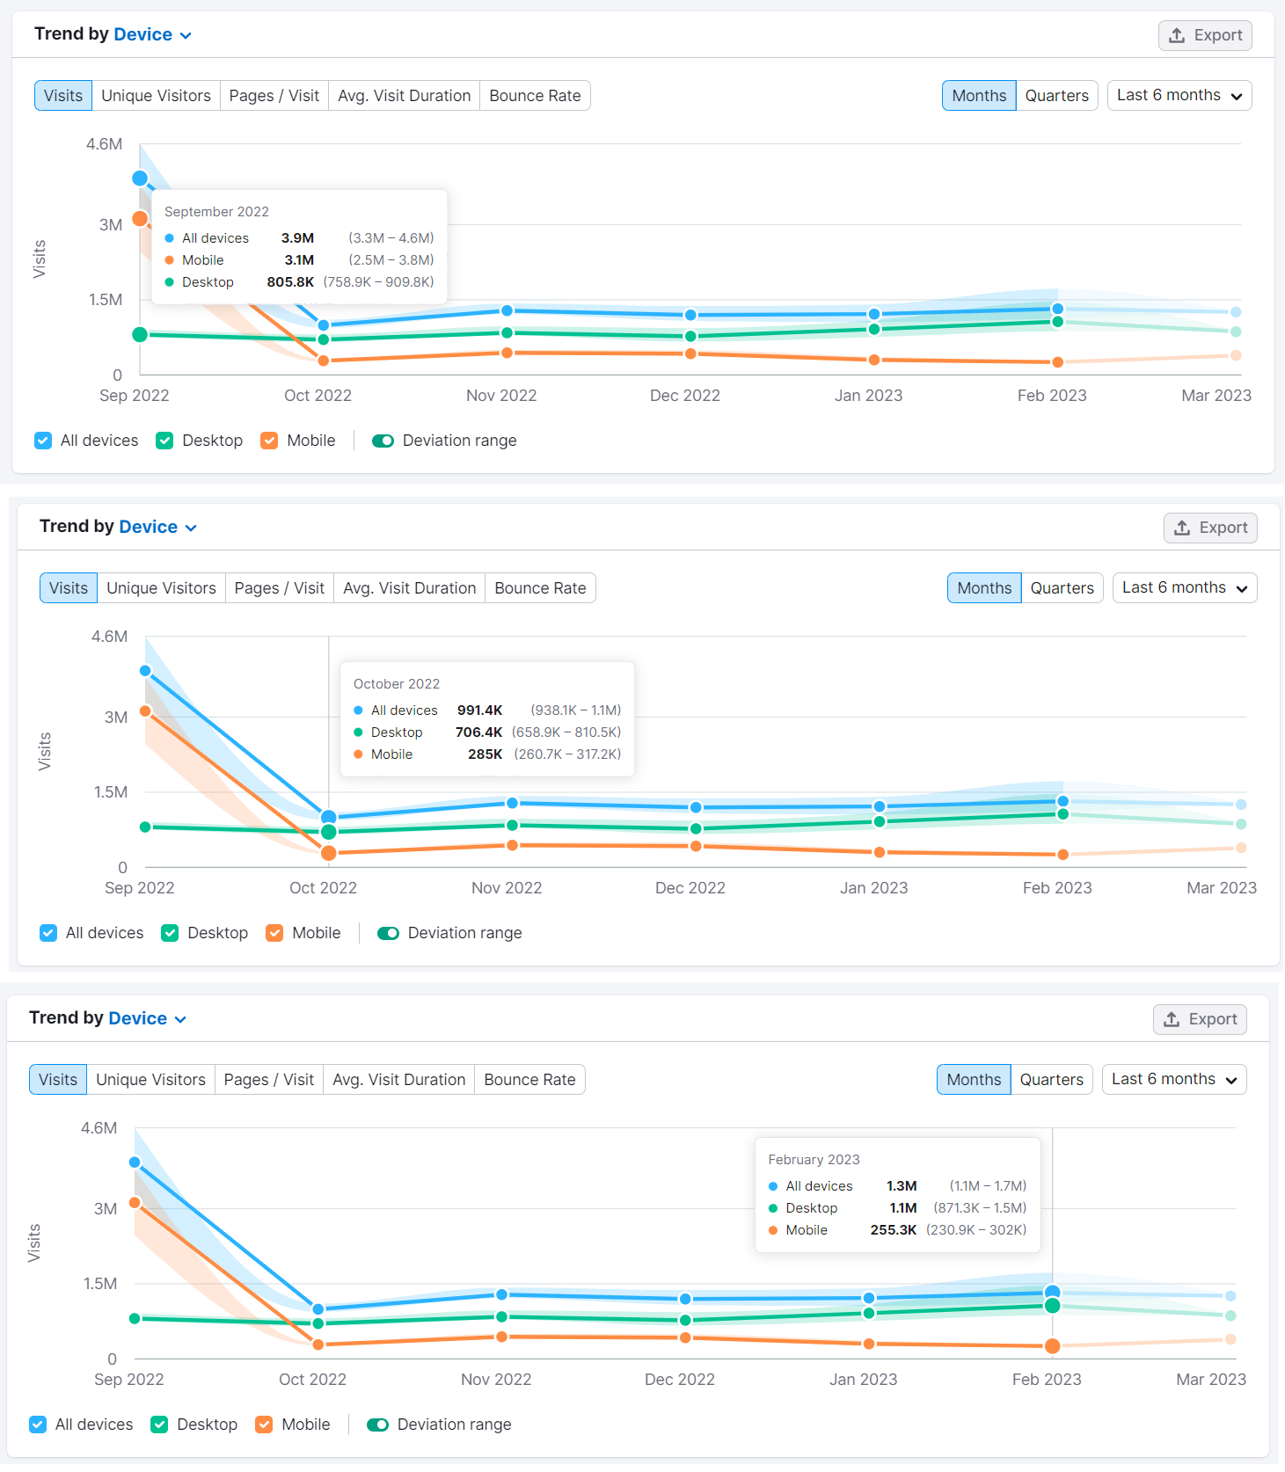Switch to Pages / Visit in the top panel

pyautogui.click(x=274, y=96)
